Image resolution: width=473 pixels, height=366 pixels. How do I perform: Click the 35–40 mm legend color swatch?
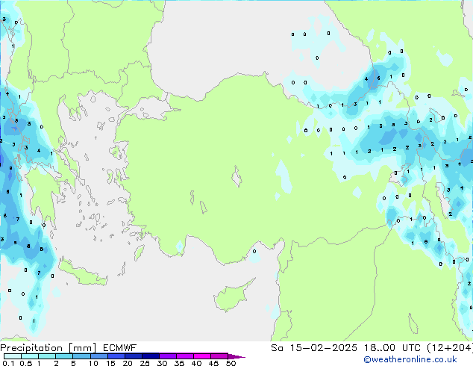tap(185, 356)
